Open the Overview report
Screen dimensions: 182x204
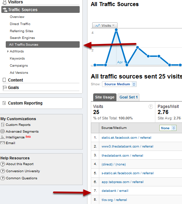coord(17,17)
